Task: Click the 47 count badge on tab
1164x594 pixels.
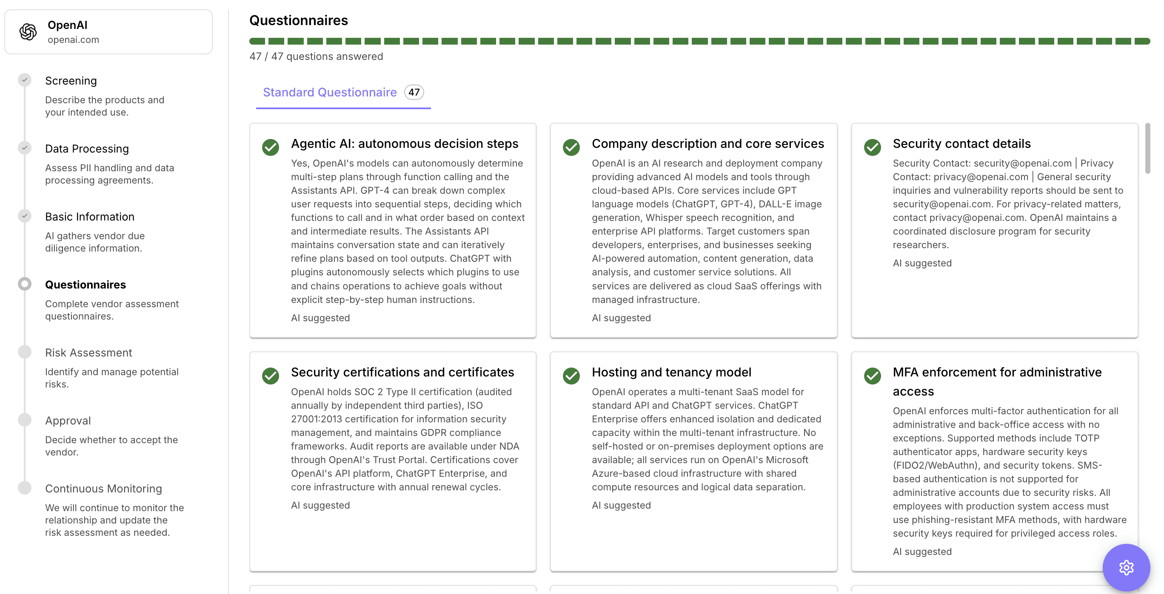Action: (x=414, y=92)
